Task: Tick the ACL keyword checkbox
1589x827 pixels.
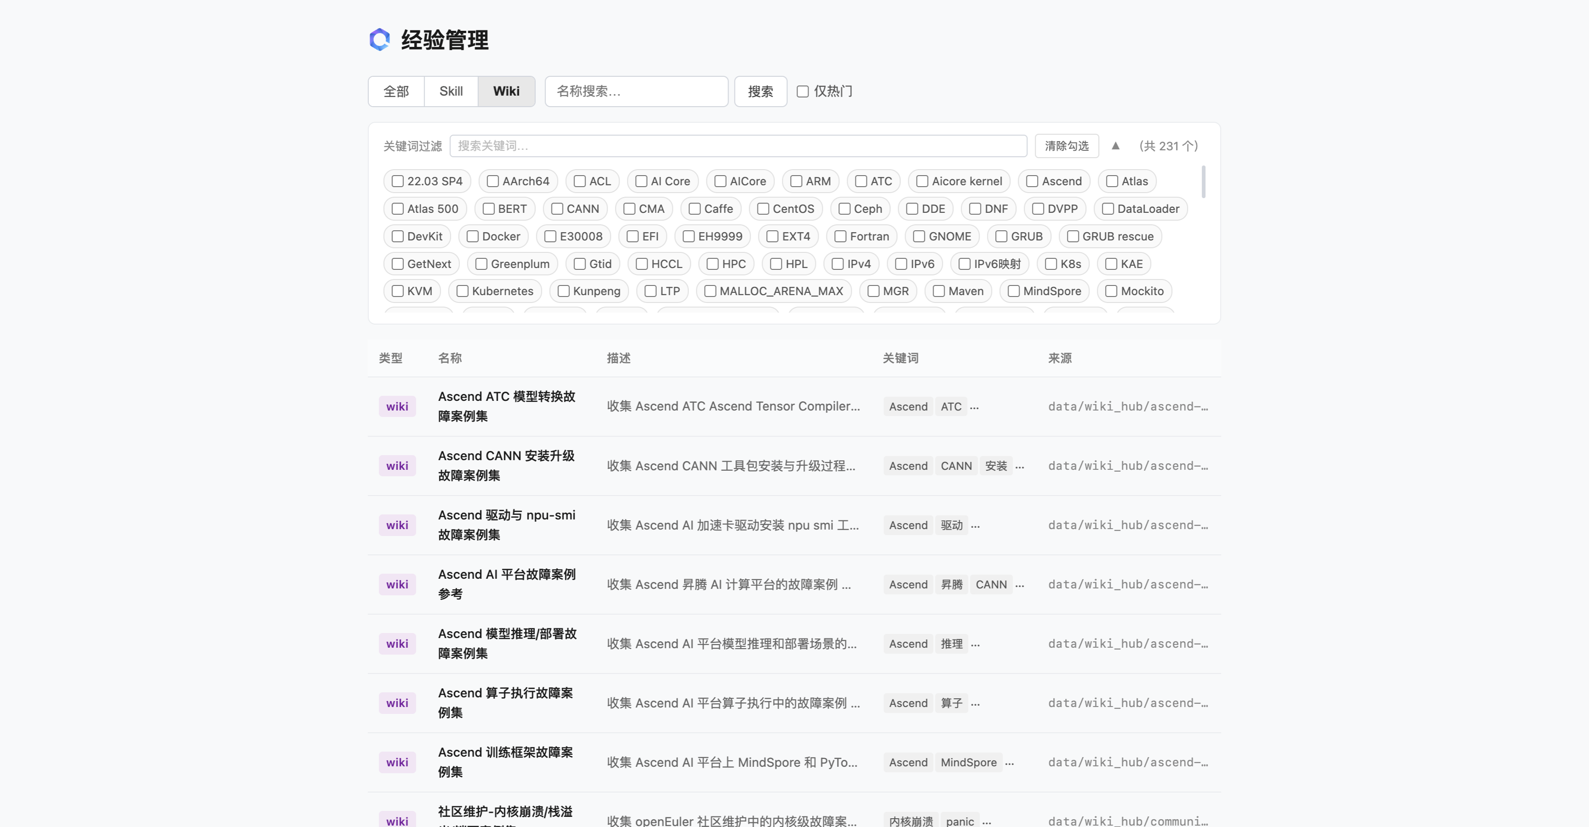Action: [580, 181]
